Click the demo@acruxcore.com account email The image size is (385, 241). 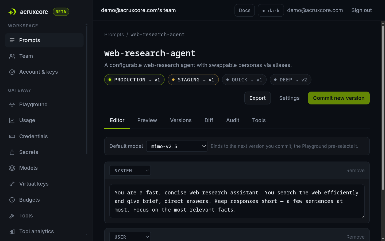point(315,10)
